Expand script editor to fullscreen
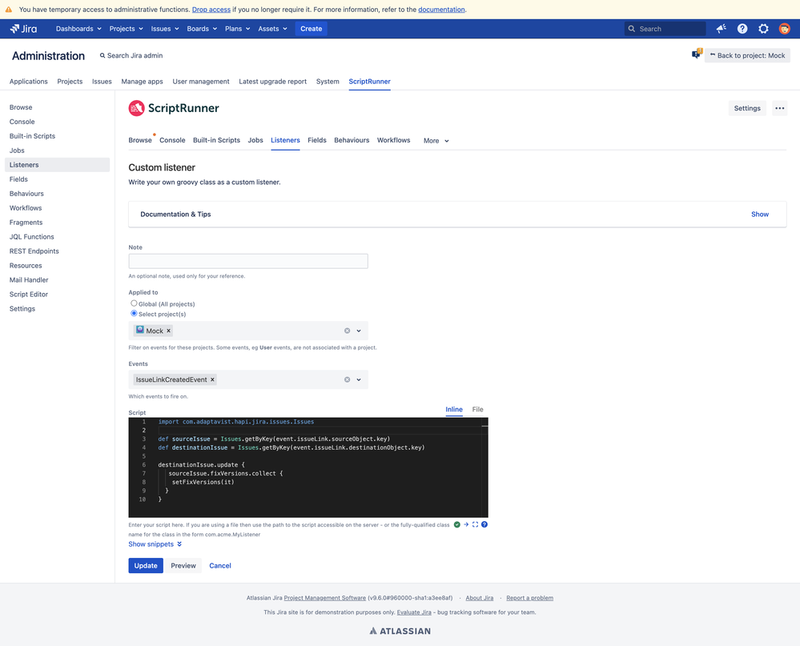The image size is (800, 646). [475, 524]
